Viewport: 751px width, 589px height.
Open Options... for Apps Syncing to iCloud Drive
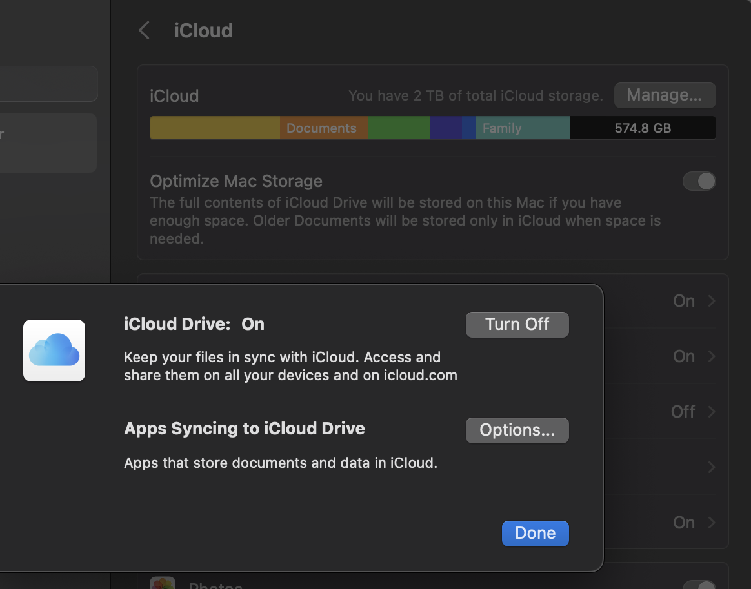click(517, 430)
